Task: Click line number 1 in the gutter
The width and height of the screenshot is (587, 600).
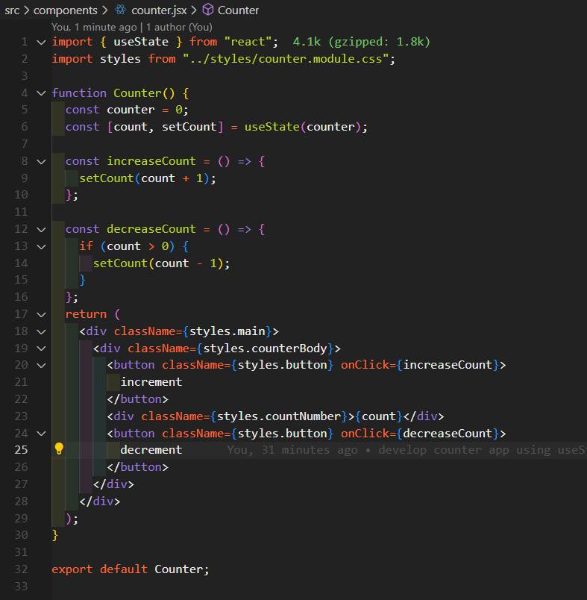Action: coord(25,42)
